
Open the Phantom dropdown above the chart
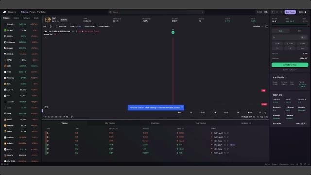point(258,27)
